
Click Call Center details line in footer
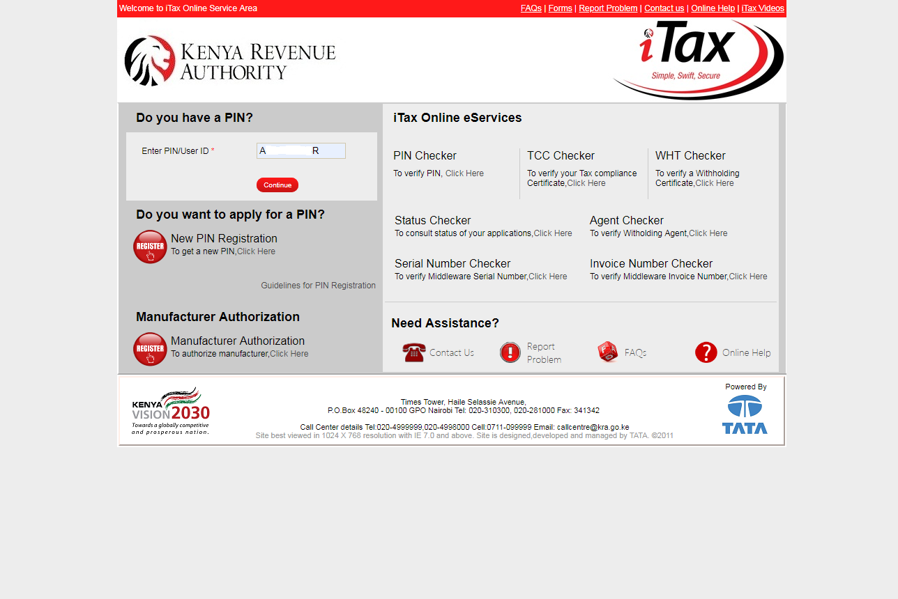click(464, 427)
